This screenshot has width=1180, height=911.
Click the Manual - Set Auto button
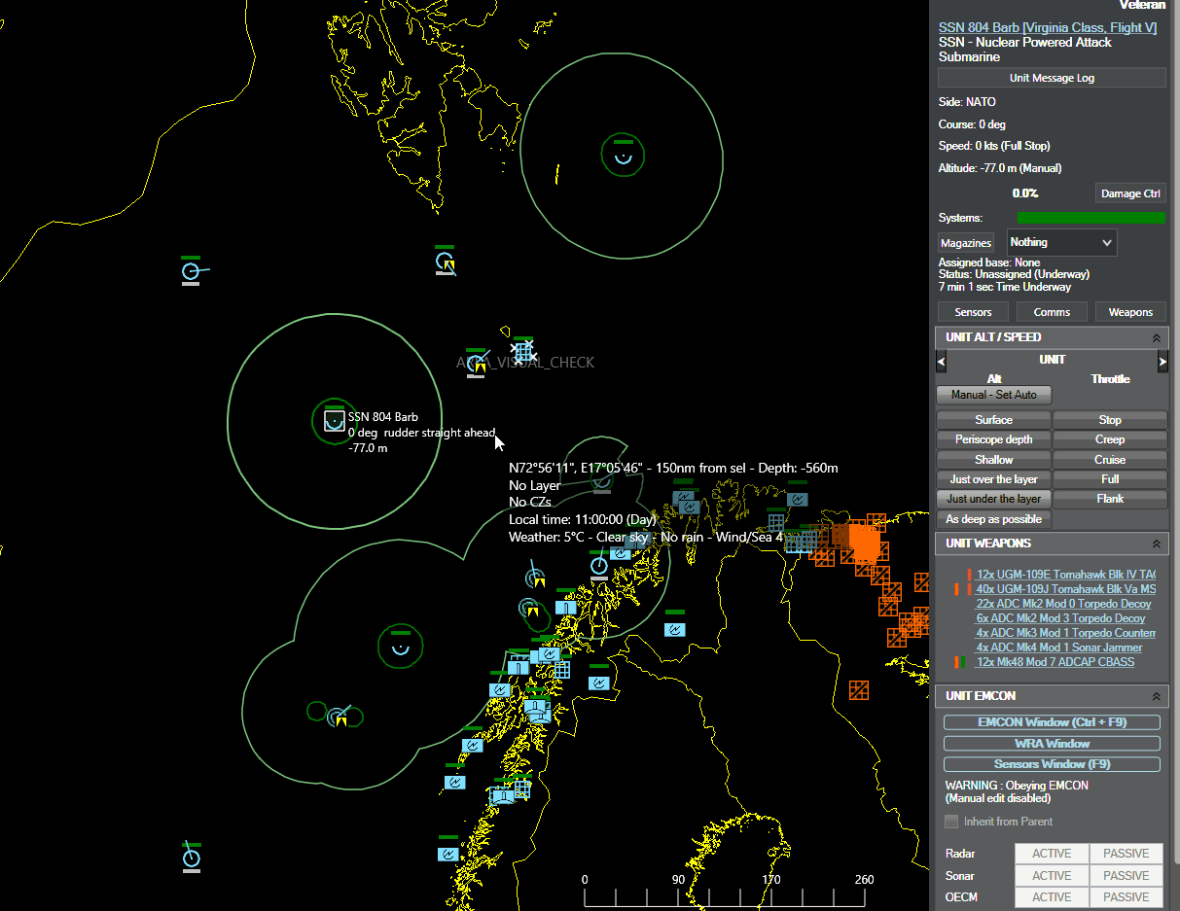[x=993, y=395]
